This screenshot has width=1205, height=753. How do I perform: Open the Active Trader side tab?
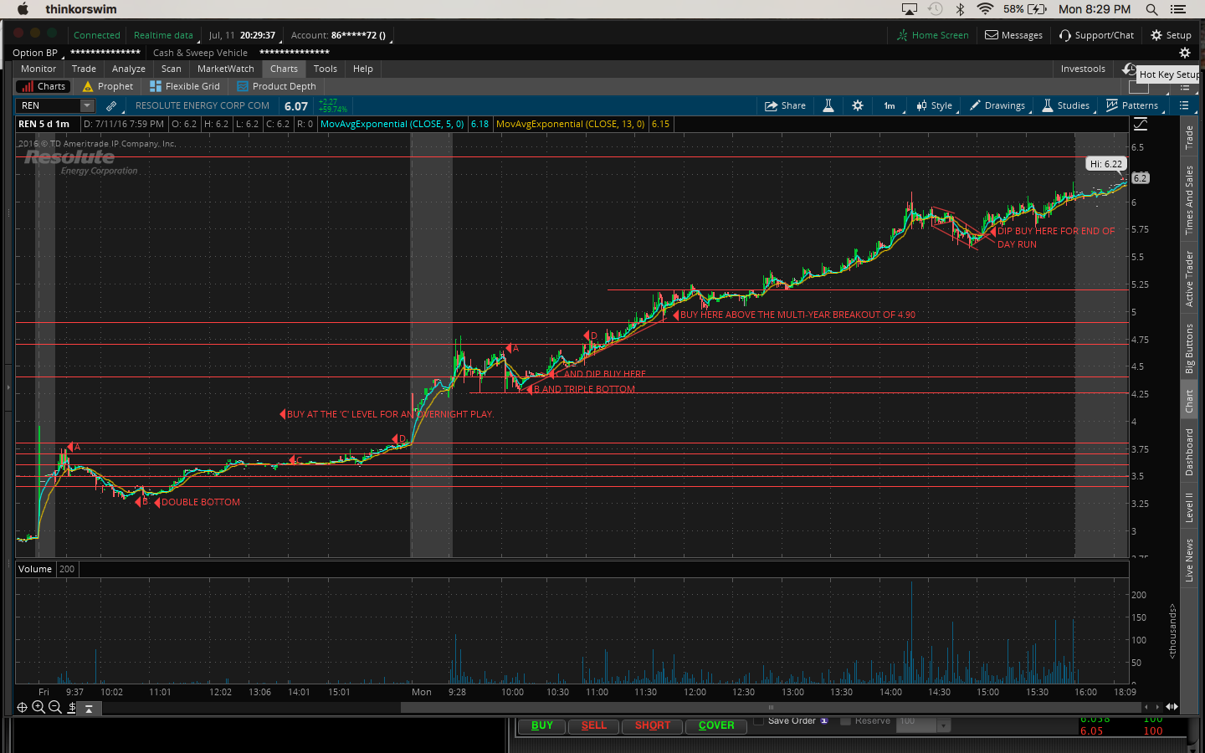point(1189,279)
